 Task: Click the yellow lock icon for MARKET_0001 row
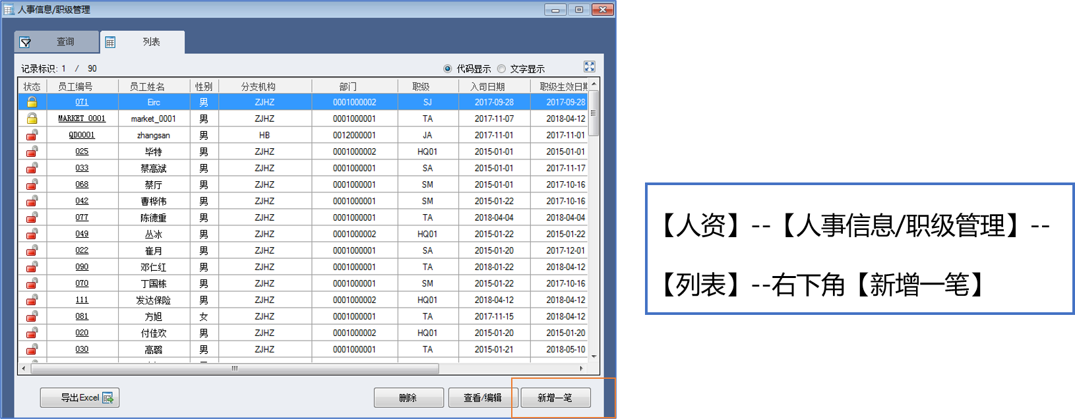(x=32, y=119)
